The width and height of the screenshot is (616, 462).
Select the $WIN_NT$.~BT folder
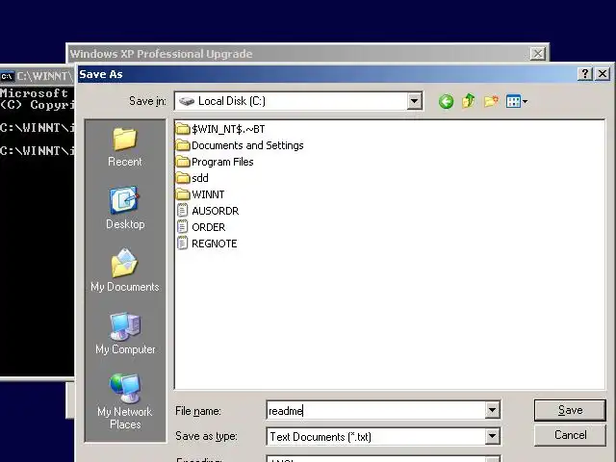(x=220, y=129)
